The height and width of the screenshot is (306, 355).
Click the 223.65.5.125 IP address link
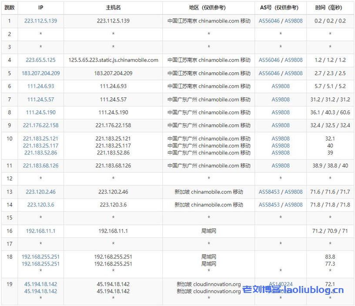tap(40, 60)
